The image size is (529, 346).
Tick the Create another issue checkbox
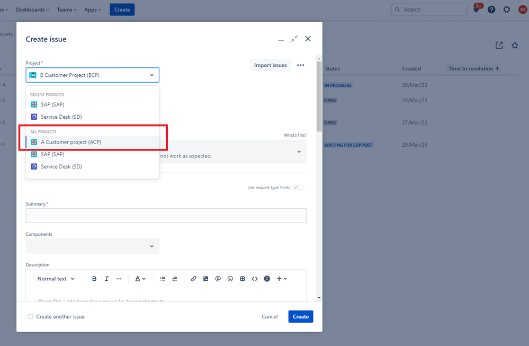(30, 317)
